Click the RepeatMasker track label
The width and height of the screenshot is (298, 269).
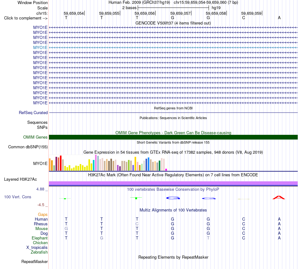pos(35,262)
